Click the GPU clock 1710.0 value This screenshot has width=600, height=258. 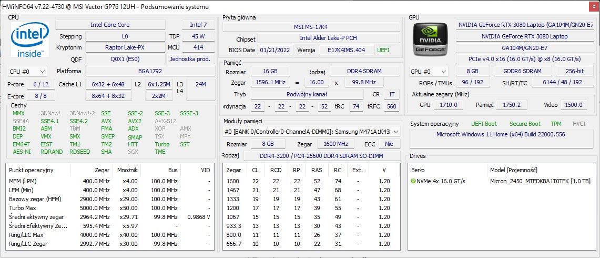click(x=448, y=105)
